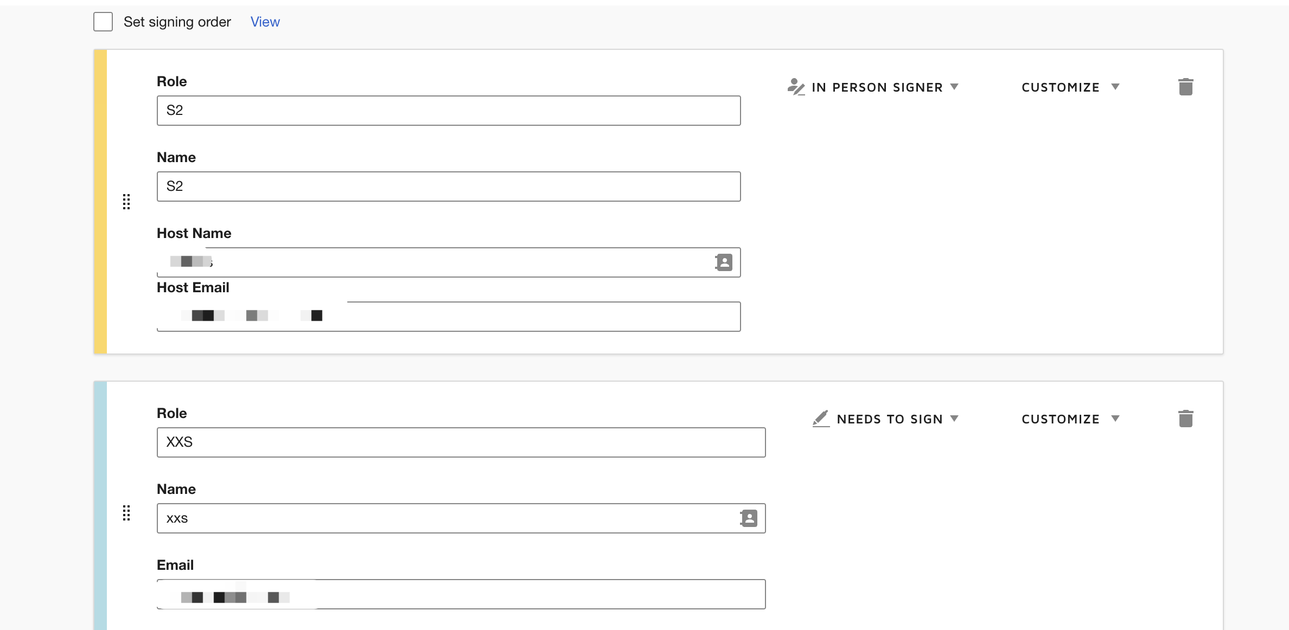
Task: Click the in-person signer pen icon
Action: click(795, 87)
